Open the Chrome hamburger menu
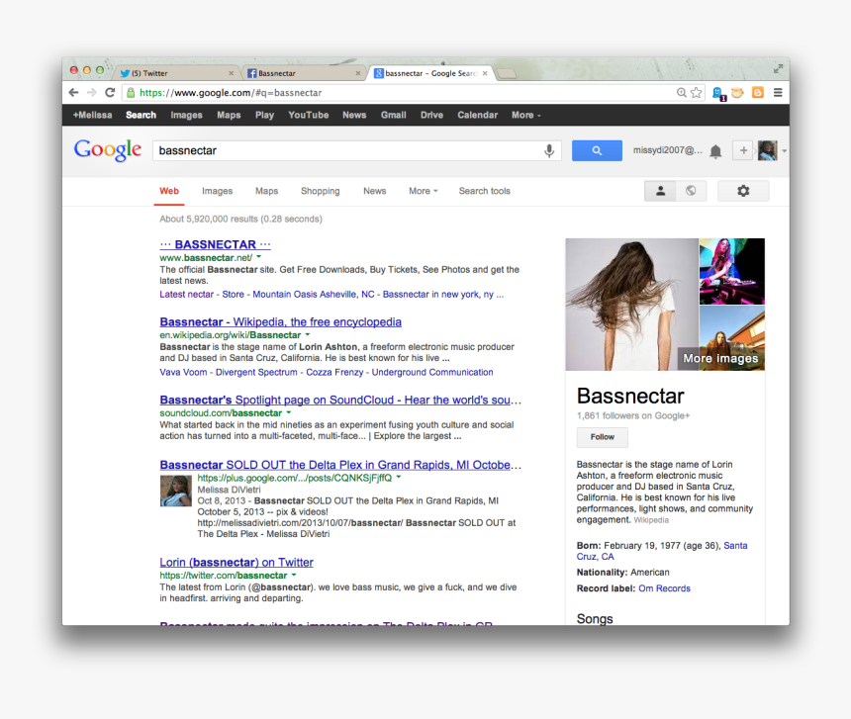 point(778,93)
